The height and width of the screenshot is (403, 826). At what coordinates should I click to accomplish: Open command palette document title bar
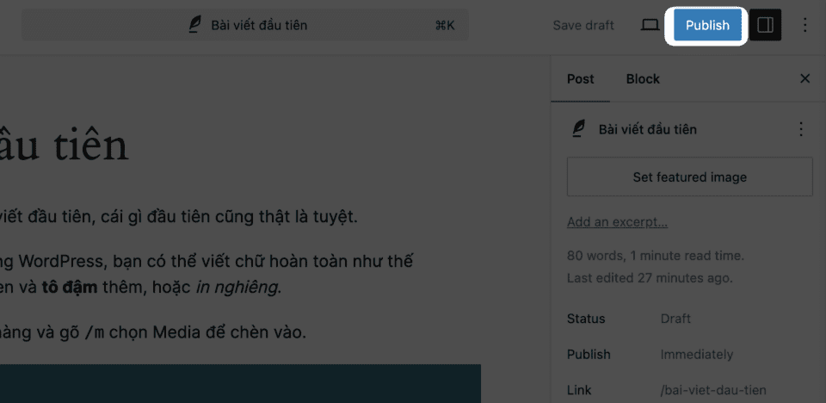(245, 25)
